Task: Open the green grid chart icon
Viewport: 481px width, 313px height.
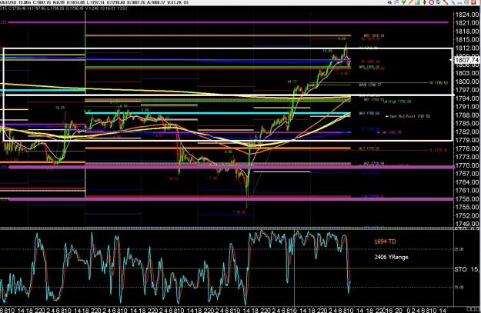Action: click(418, 2)
